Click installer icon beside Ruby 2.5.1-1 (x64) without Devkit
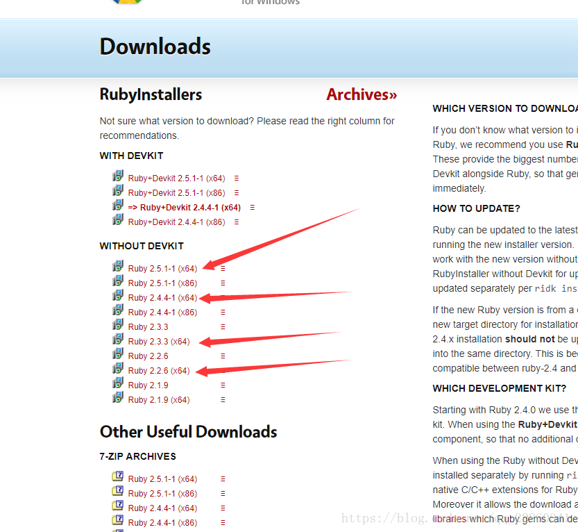The image size is (578, 532). click(117, 266)
